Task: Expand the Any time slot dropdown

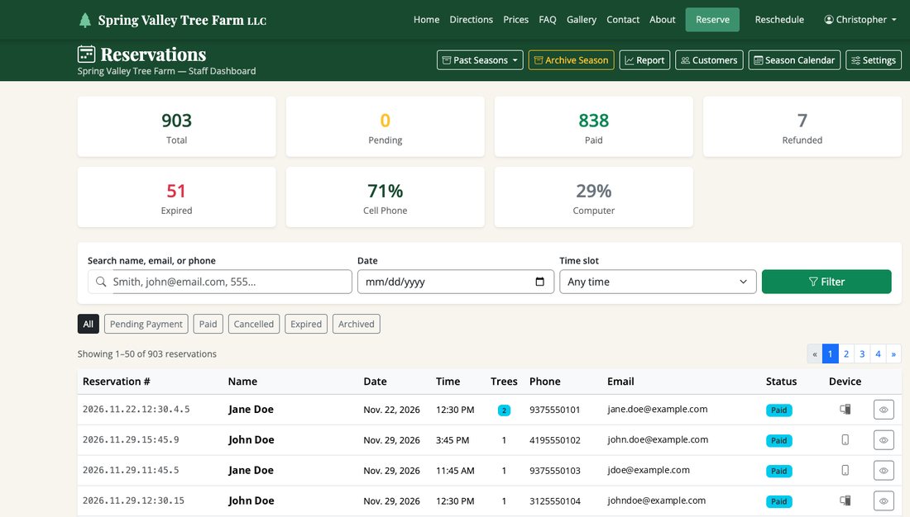Action: point(658,282)
